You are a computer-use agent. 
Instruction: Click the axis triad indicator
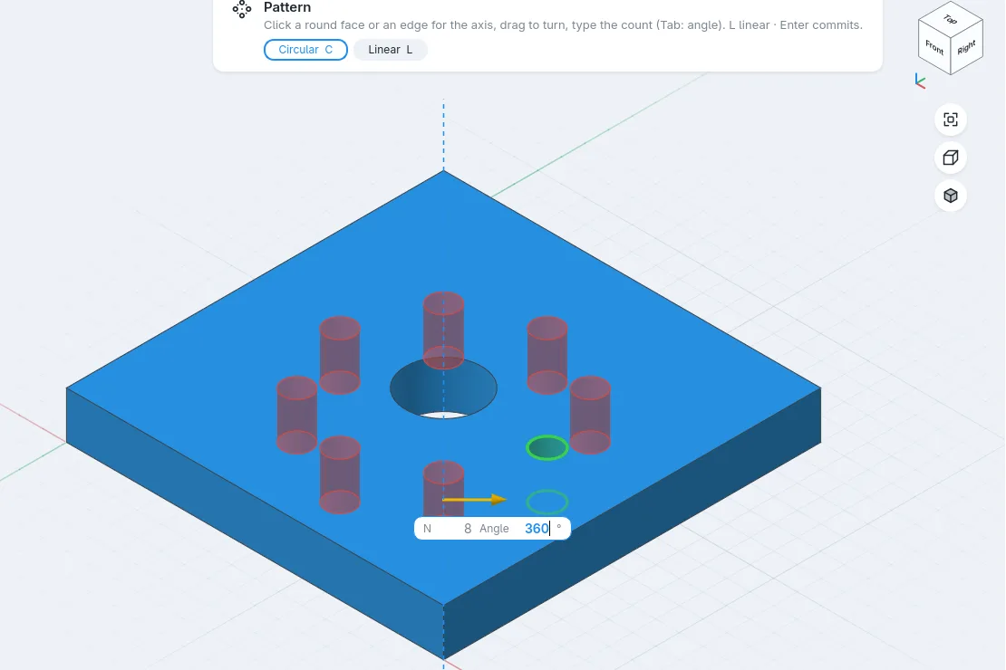[920, 81]
